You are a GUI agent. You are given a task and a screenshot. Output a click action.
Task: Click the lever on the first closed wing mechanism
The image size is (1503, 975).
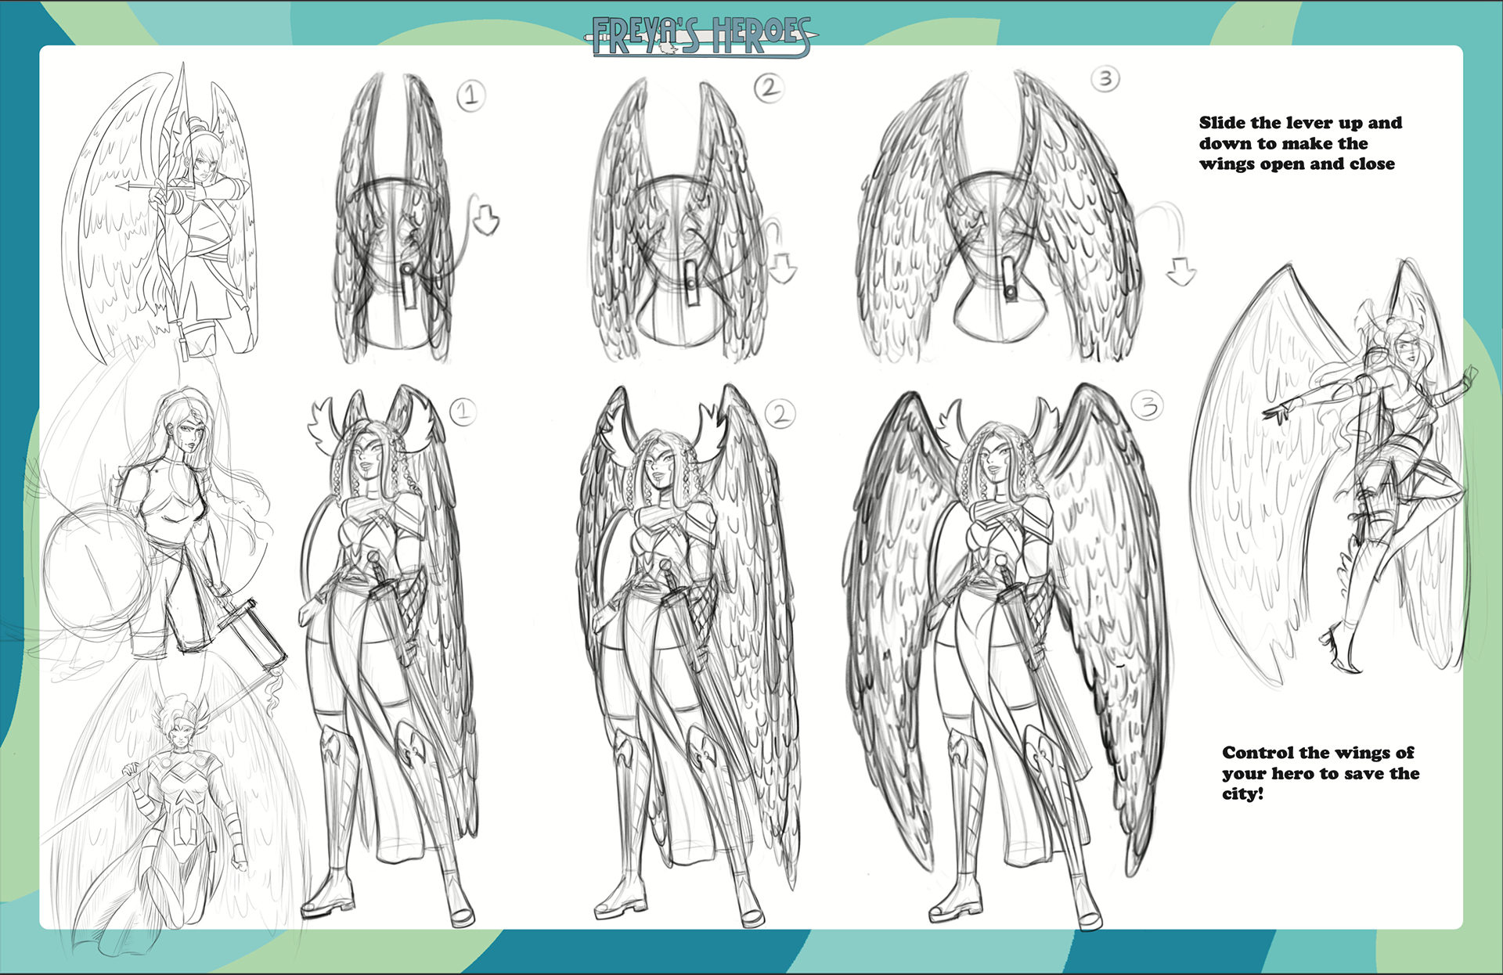409,286
